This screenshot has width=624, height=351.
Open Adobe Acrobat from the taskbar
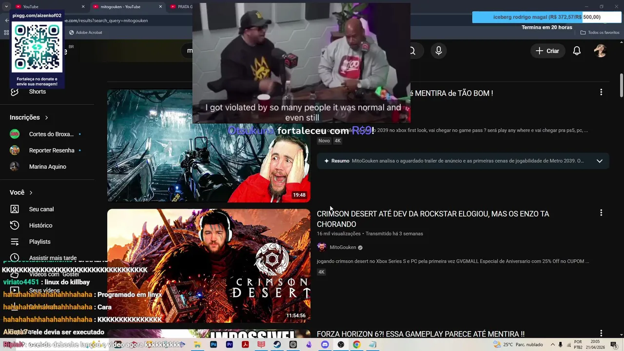pos(245,345)
